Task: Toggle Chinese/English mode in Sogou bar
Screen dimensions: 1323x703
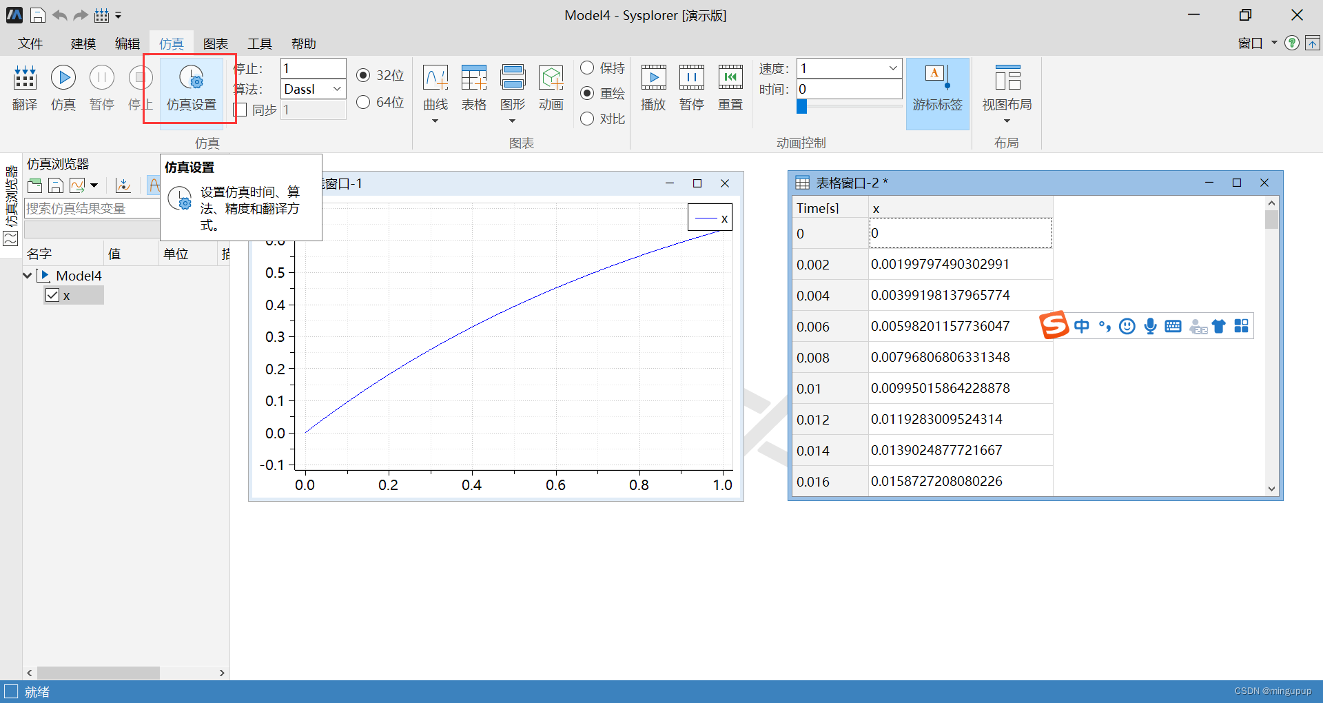Action: [1082, 326]
